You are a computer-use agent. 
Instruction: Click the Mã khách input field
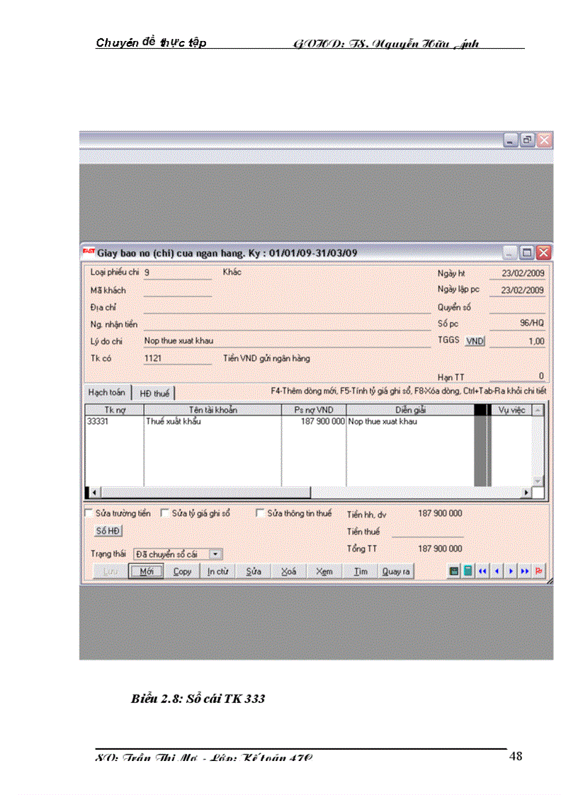point(177,290)
